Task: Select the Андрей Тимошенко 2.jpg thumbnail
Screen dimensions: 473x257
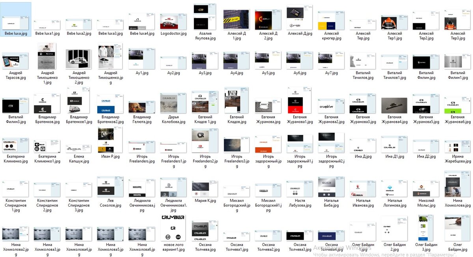Action: (x=79, y=59)
